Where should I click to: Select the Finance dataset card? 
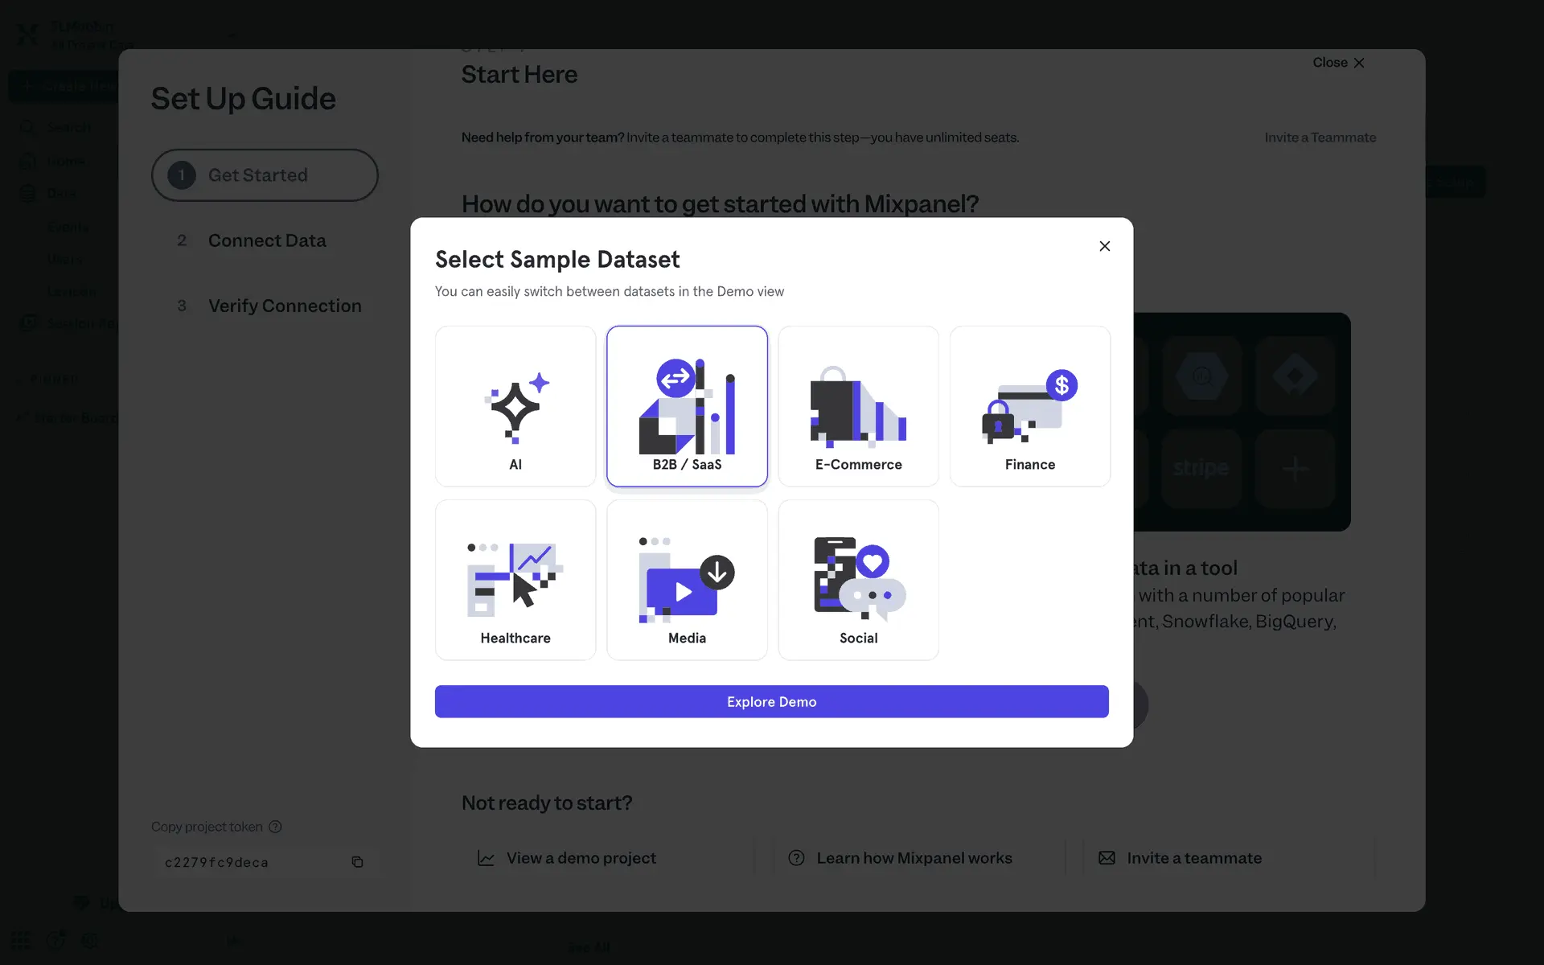pos(1029,406)
